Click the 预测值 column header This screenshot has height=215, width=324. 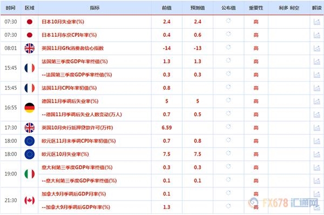[x=198, y=8]
